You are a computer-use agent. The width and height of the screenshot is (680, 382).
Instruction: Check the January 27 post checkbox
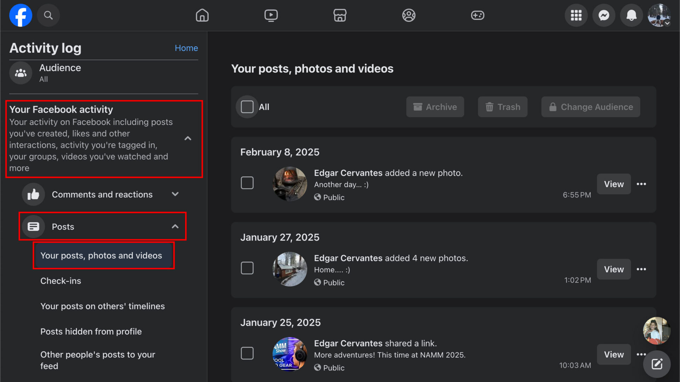248,268
